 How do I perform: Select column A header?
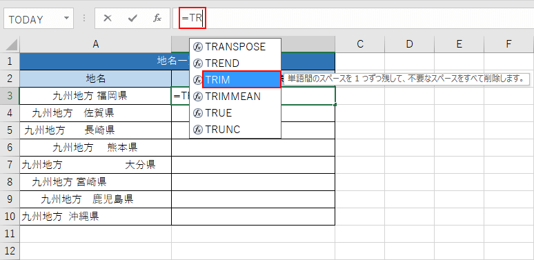pyautogui.click(x=96, y=44)
